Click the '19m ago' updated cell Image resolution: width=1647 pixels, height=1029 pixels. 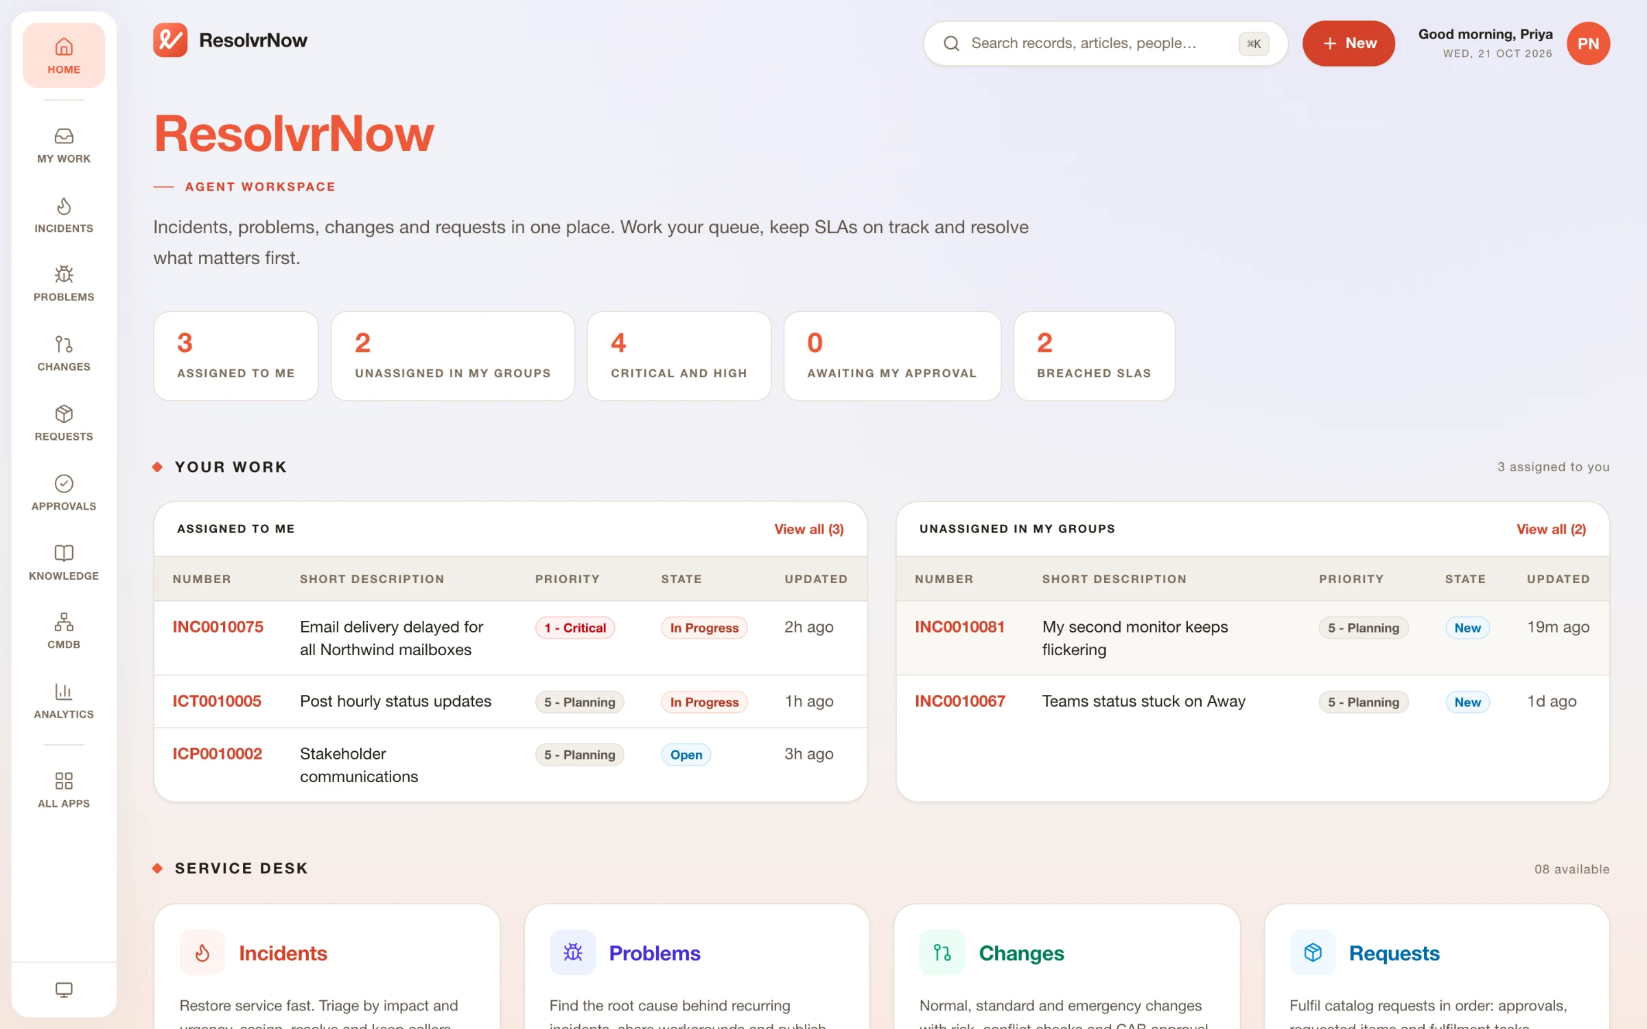point(1558,627)
